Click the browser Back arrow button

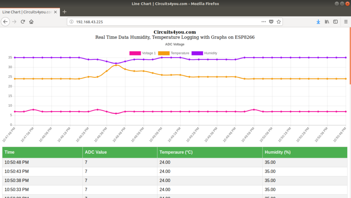[x=5, y=22]
